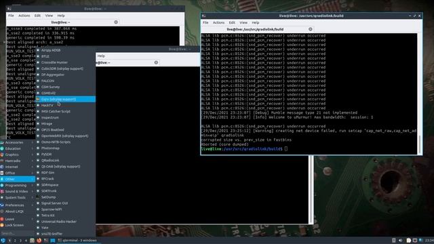This screenshot has width=434, height=244.
Task: Open File menu in the top-left terminal
Action: pyautogui.click(x=11, y=16)
